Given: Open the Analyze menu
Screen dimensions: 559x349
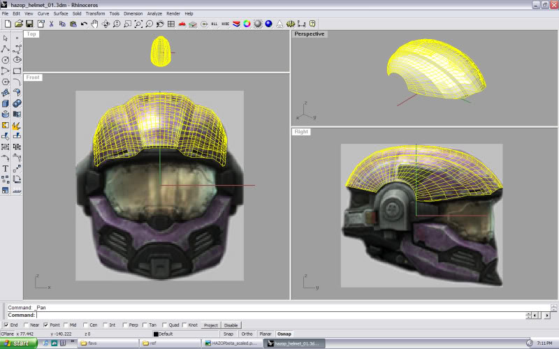Looking at the screenshot, I should pyautogui.click(x=154, y=13).
